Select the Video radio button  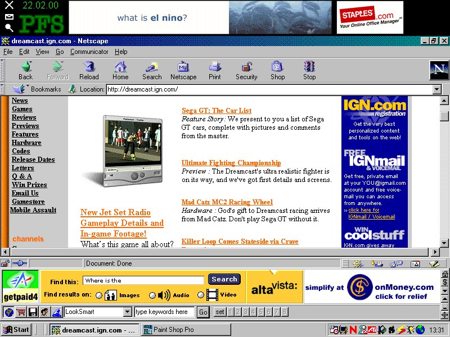[201, 295]
